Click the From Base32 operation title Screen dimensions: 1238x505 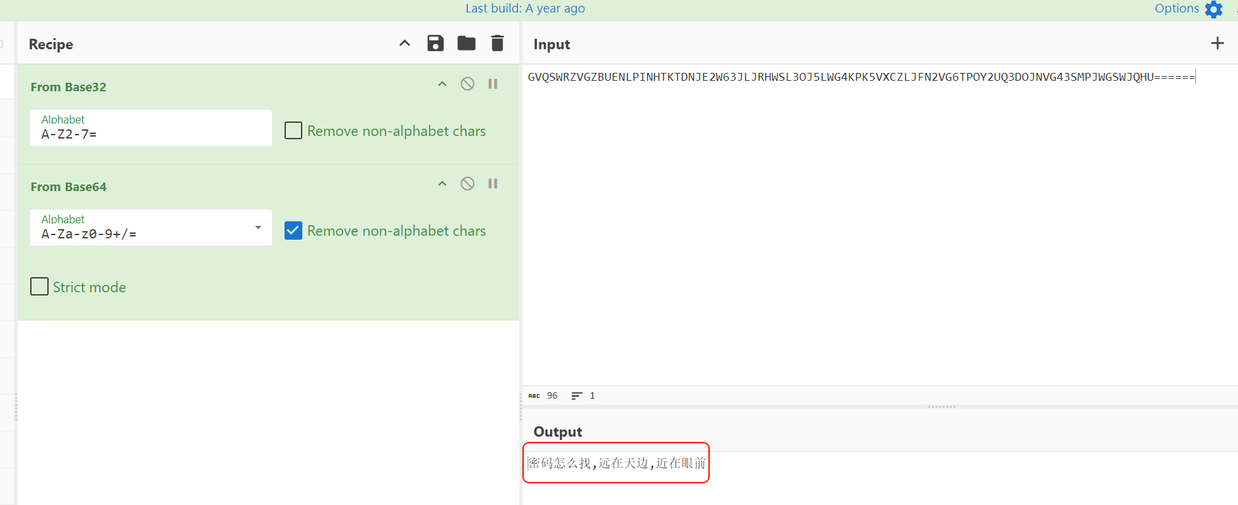68,87
